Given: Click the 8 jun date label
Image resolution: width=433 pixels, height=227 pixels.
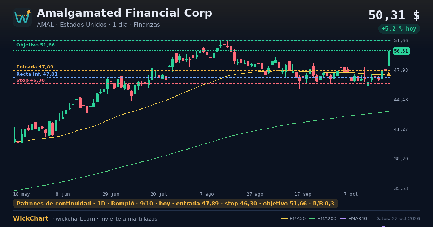Looking at the screenshot, I should point(63,194).
